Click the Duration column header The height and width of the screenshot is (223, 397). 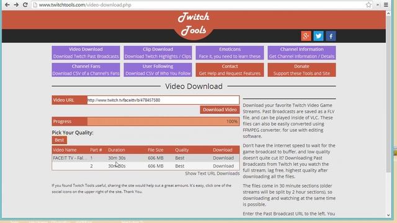(117, 150)
